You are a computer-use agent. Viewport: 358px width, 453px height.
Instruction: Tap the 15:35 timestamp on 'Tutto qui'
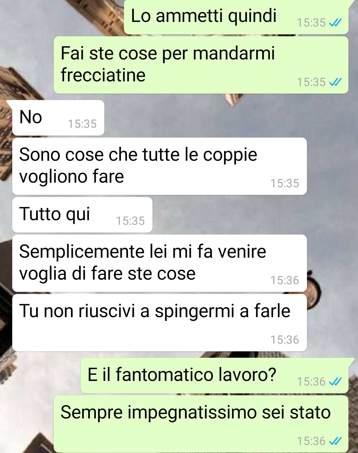pos(130,221)
